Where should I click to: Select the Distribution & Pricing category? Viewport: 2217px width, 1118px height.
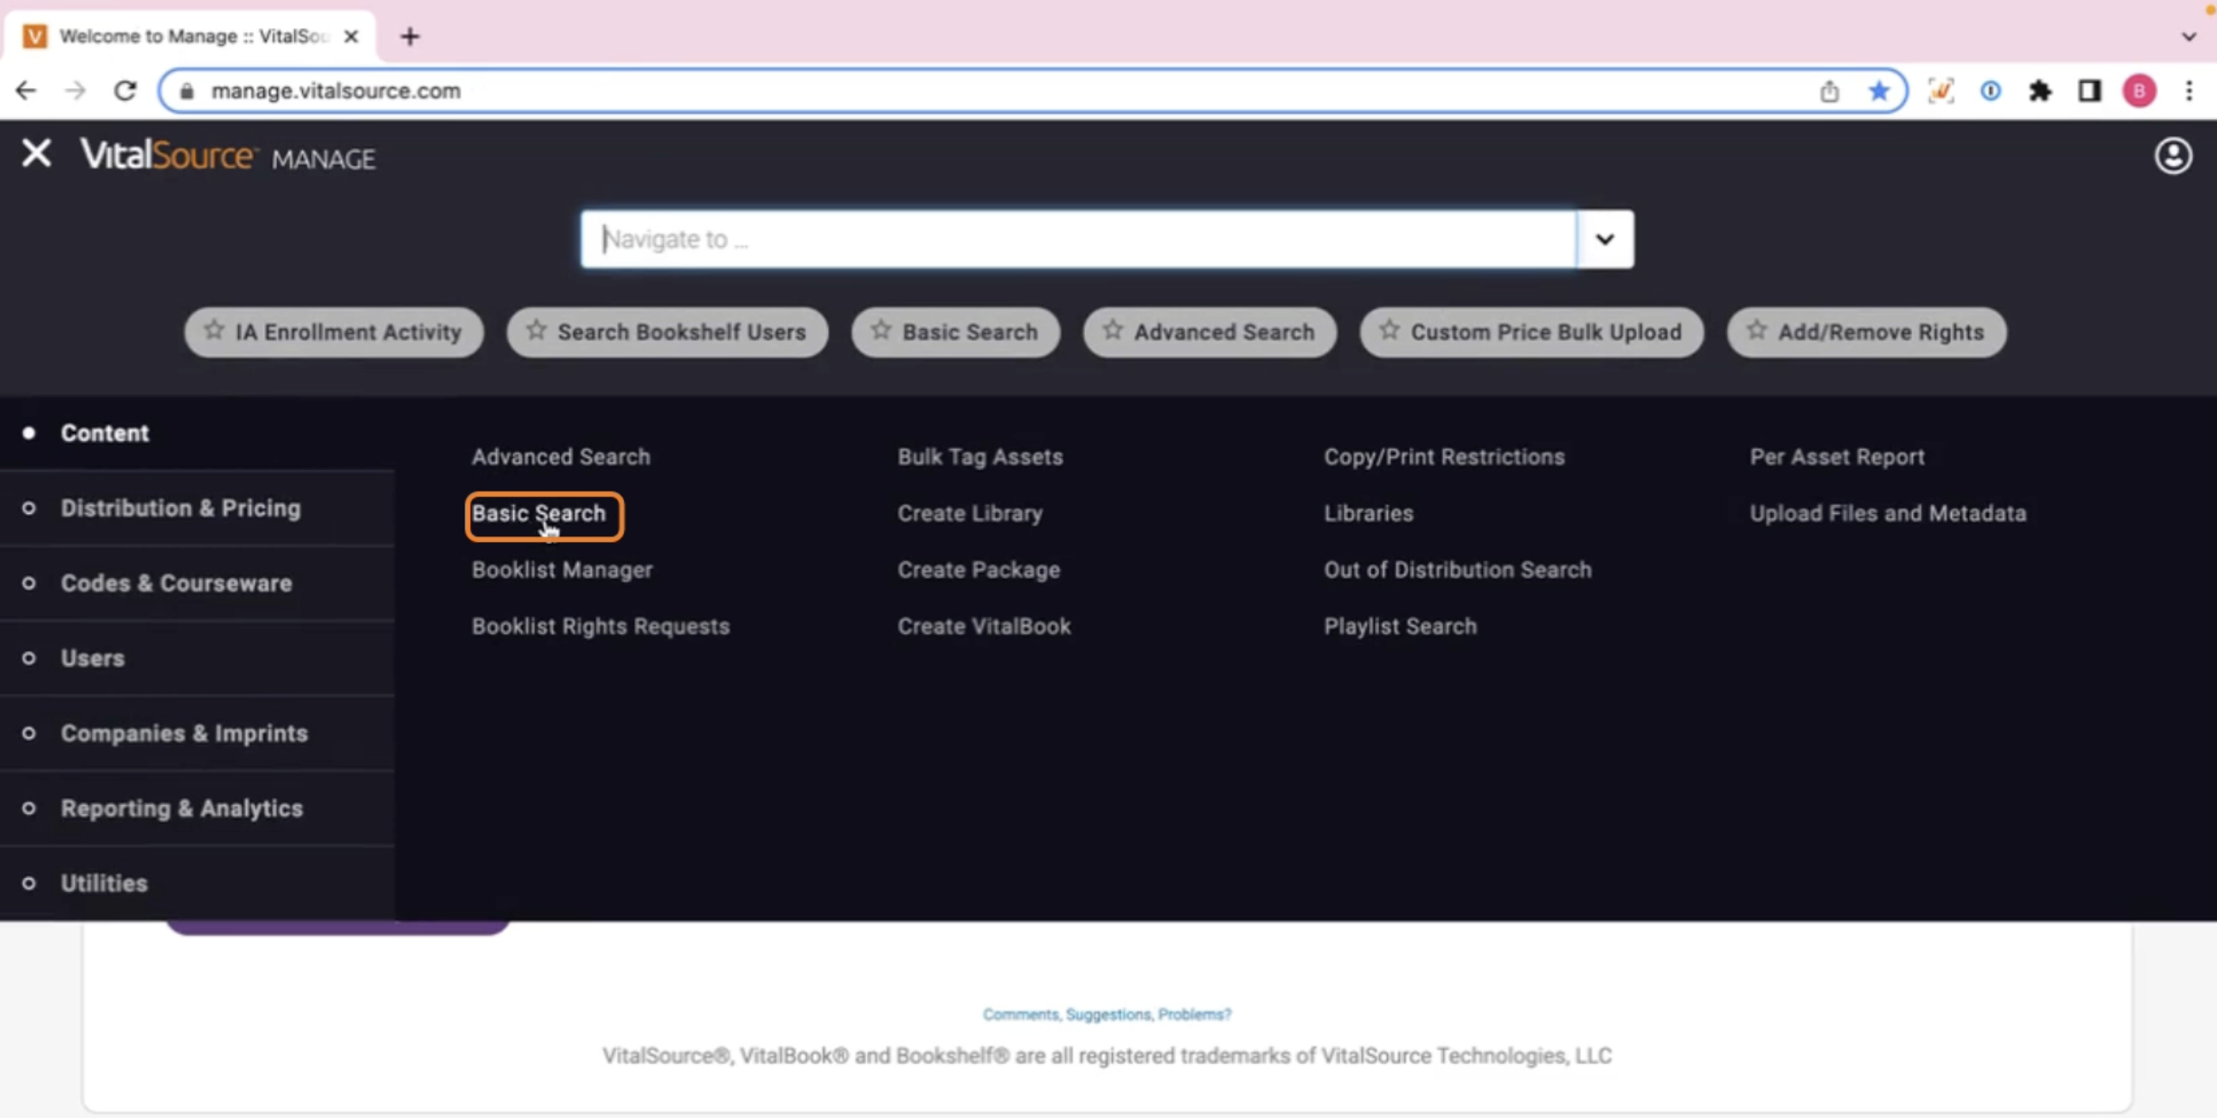[x=197, y=508]
